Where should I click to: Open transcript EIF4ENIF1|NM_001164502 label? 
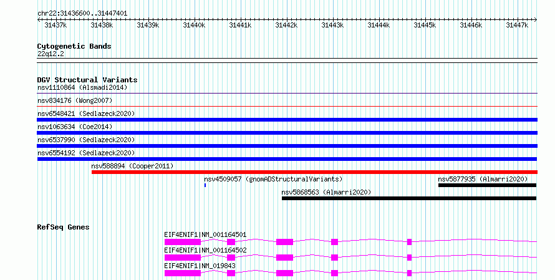coord(205,250)
